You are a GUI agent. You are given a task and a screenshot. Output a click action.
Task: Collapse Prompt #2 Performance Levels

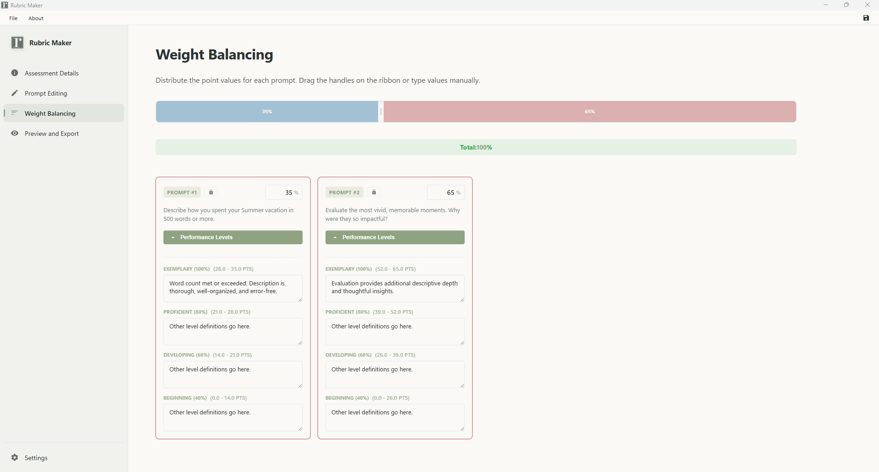tap(395, 237)
